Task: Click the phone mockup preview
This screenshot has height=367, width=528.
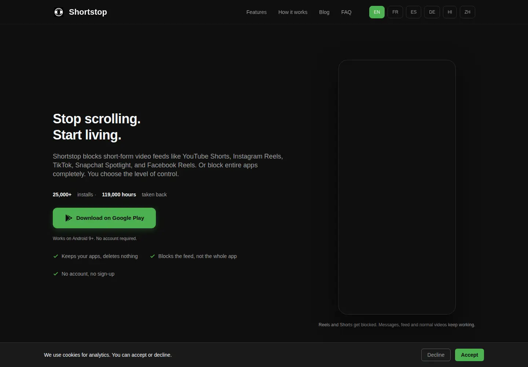Action: (x=397, y=187)
